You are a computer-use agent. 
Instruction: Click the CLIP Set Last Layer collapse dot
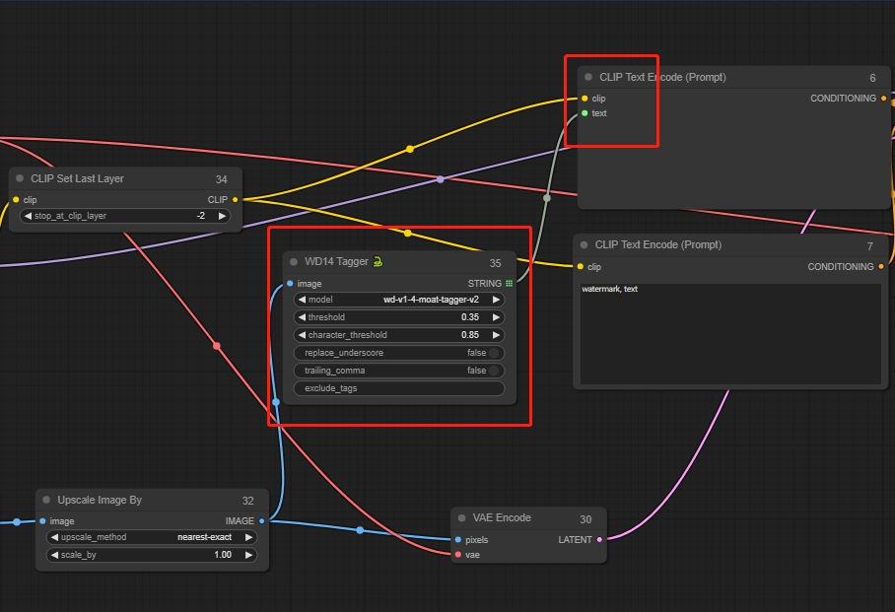click(x=20, y=178)
